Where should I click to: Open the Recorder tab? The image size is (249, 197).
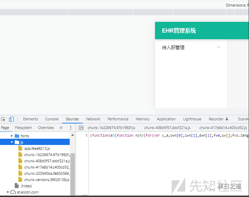218,119
